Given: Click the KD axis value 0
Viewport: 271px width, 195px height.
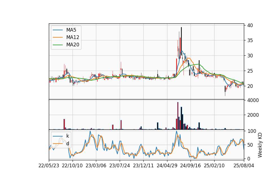Looking at the screenshot, I should click(x=249, y=159).
